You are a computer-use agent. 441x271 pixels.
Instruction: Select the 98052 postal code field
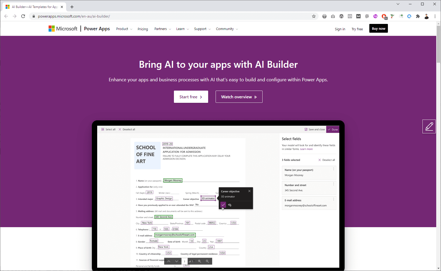212,223
